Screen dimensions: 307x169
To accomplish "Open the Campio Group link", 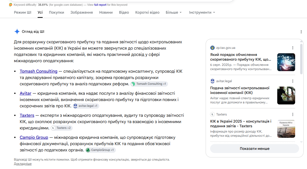I will tap(34, 138).
